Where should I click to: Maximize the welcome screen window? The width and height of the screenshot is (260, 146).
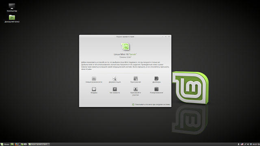click(166, 36)
